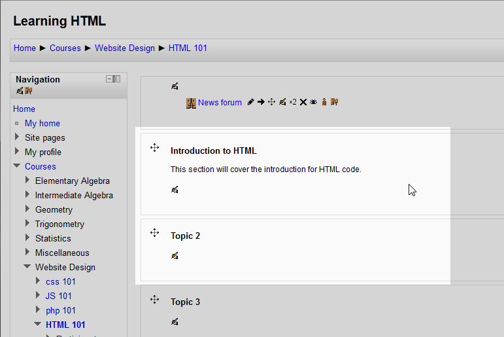This screenshot has height=337, width=504.
Task: Click the rename pencil icon beside News forum
Action: (x=251, y=102)
